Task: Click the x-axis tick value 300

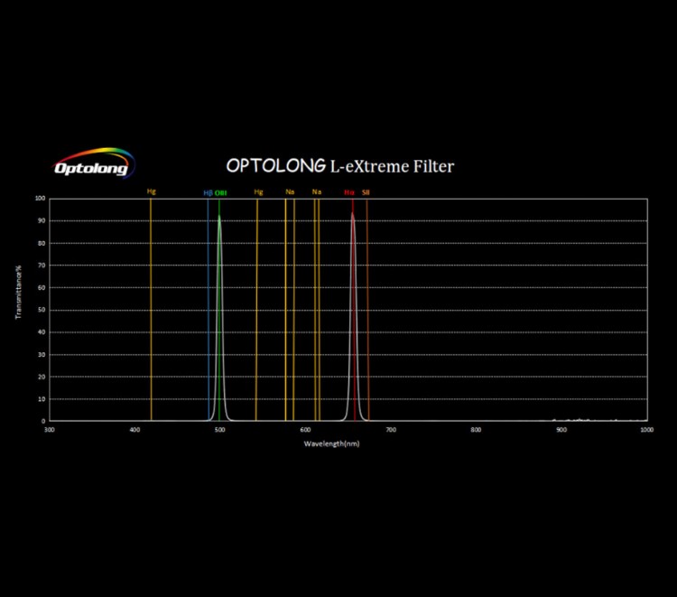Action: (x=50, y=430)
